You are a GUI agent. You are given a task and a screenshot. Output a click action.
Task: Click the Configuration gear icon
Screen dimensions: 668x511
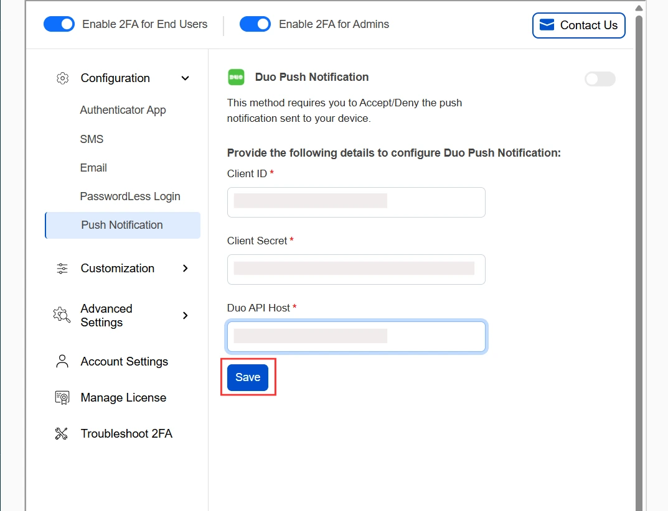(63, 78)
